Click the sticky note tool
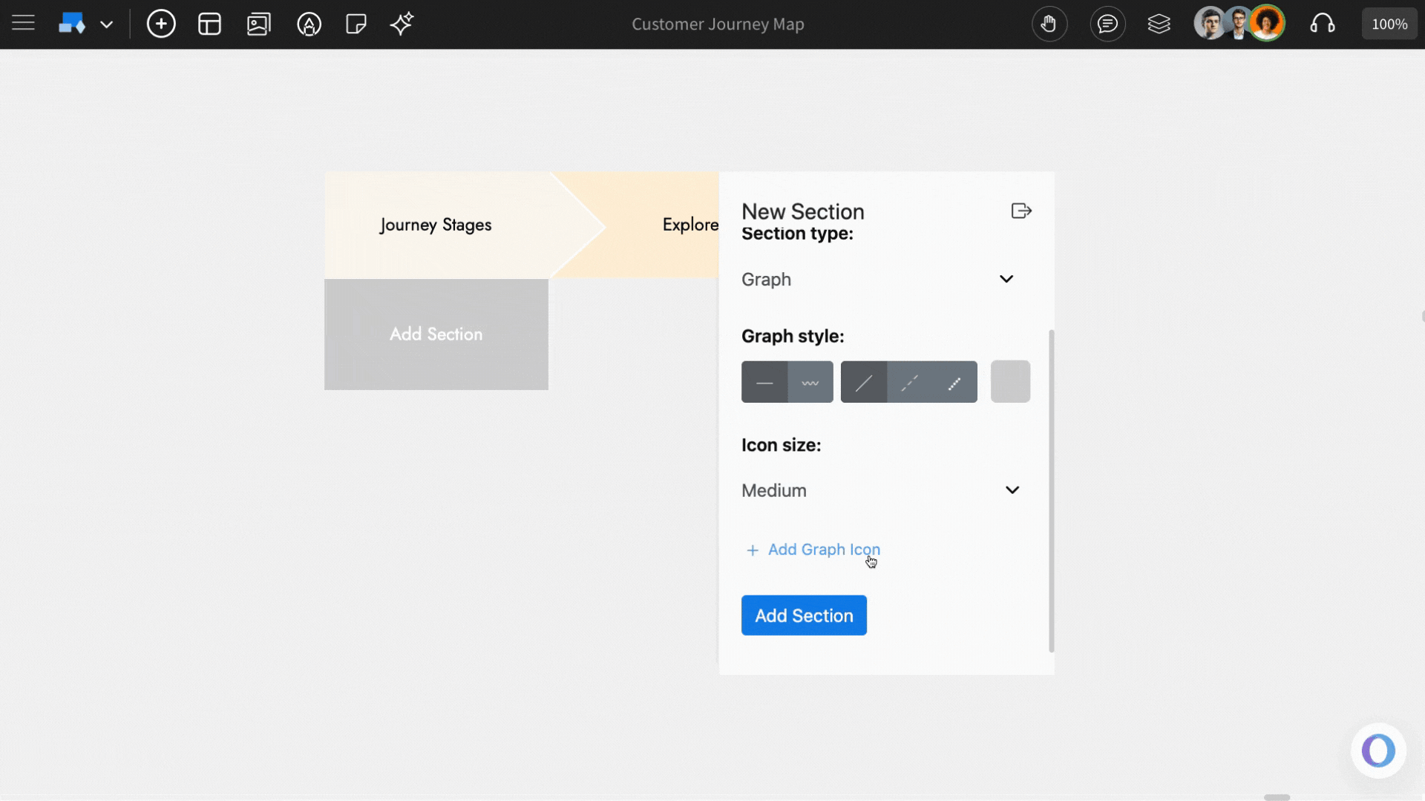Screen dimensions: 1425x801 tap(356, 24)
